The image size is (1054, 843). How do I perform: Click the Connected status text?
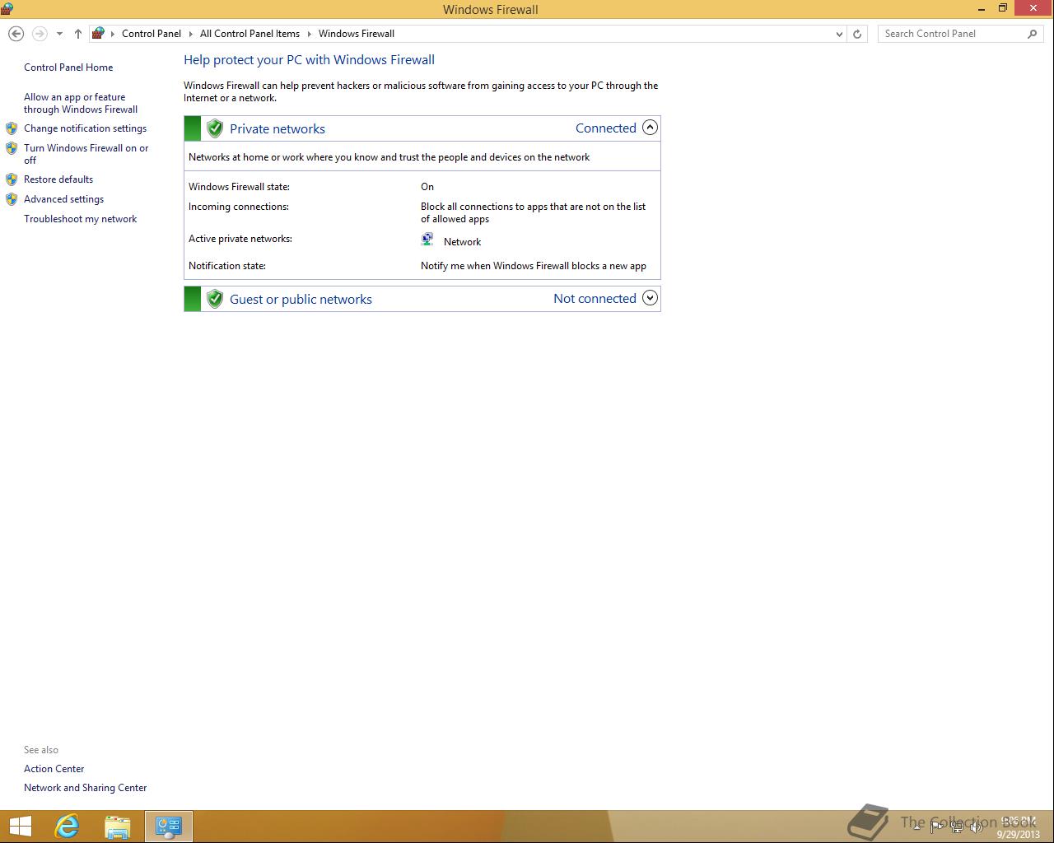click(606, 128)
